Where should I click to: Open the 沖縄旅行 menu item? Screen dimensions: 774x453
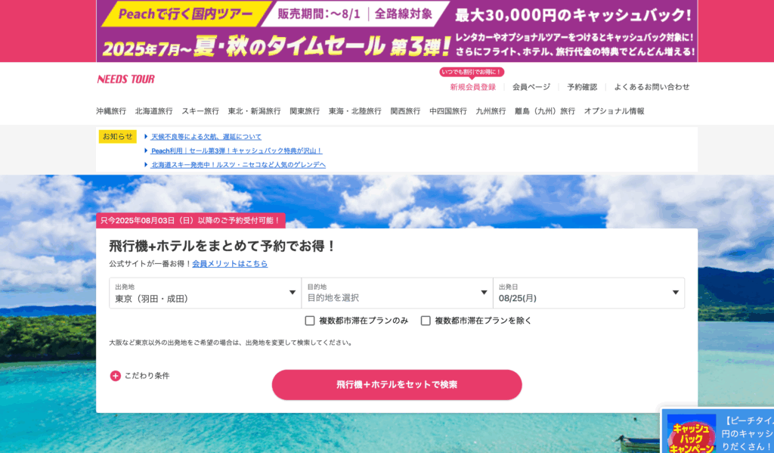tap(111, 111)
